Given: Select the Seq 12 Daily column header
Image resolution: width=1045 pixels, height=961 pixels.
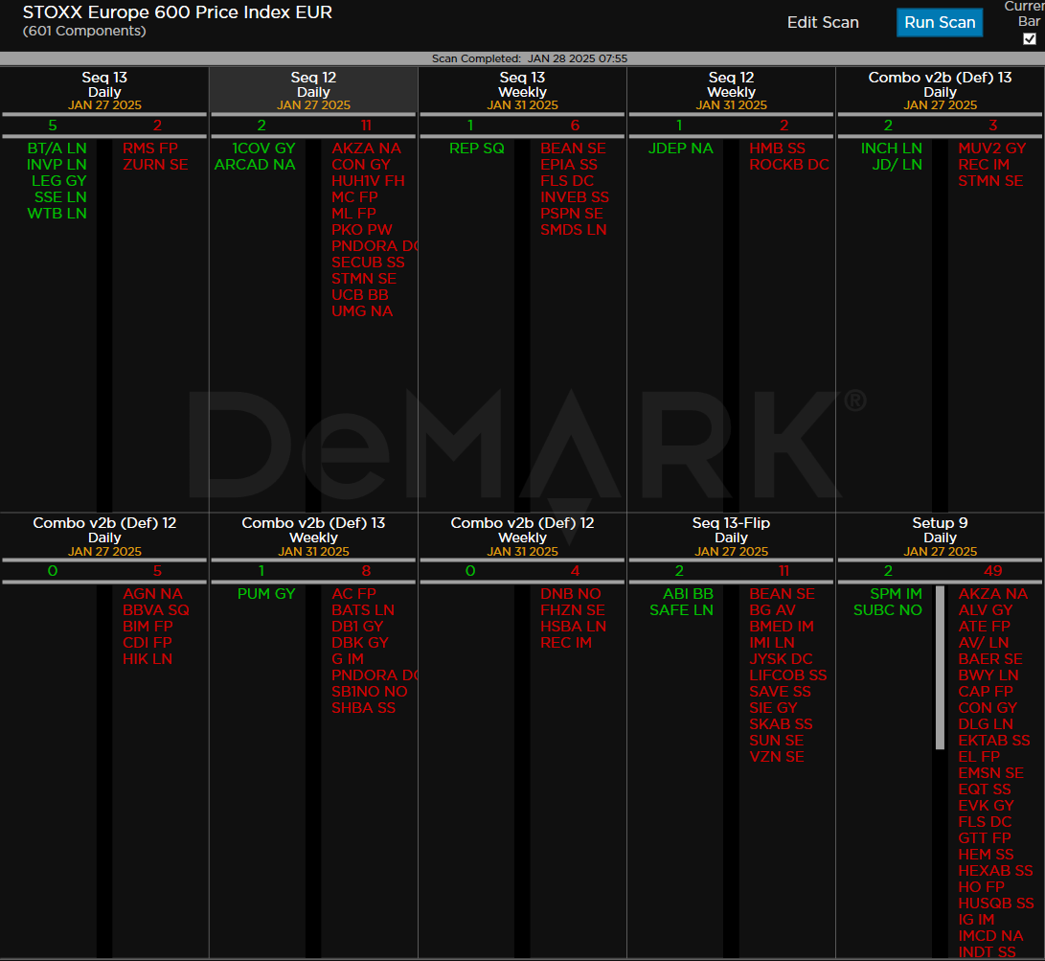Looking at the screenshot, I should coord(313,91).
